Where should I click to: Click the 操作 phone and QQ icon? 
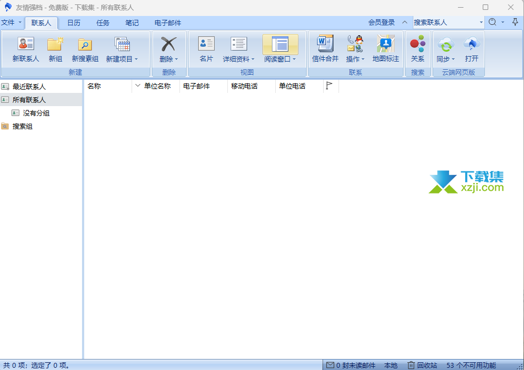pyautogui.click(x=355, y=44)
